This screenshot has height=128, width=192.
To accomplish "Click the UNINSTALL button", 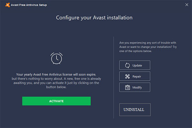I will click(135, 110).
